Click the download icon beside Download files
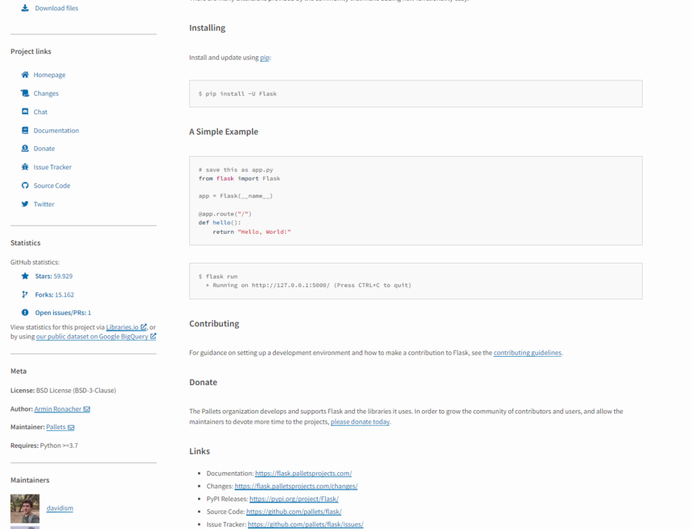Image resolution: width=692 pixels, height=529 pixels. (25, 8)
